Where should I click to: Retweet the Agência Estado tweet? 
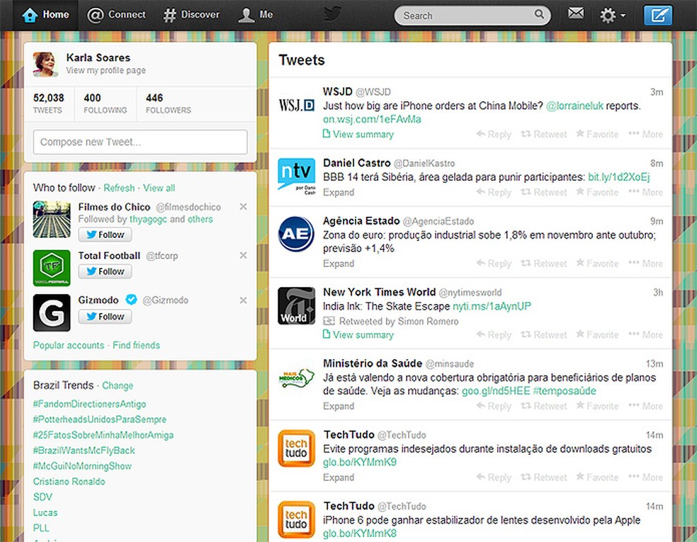pyautogui.click(x=543, y=264)
